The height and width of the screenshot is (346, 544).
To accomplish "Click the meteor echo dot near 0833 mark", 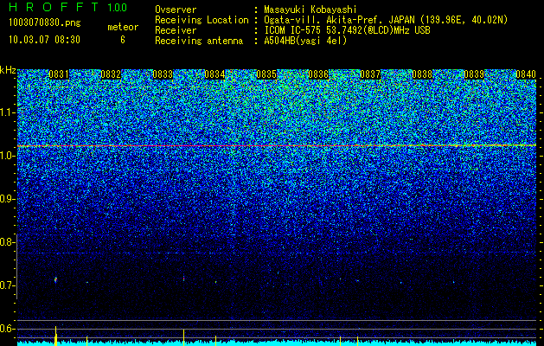I will coord(183,279).
